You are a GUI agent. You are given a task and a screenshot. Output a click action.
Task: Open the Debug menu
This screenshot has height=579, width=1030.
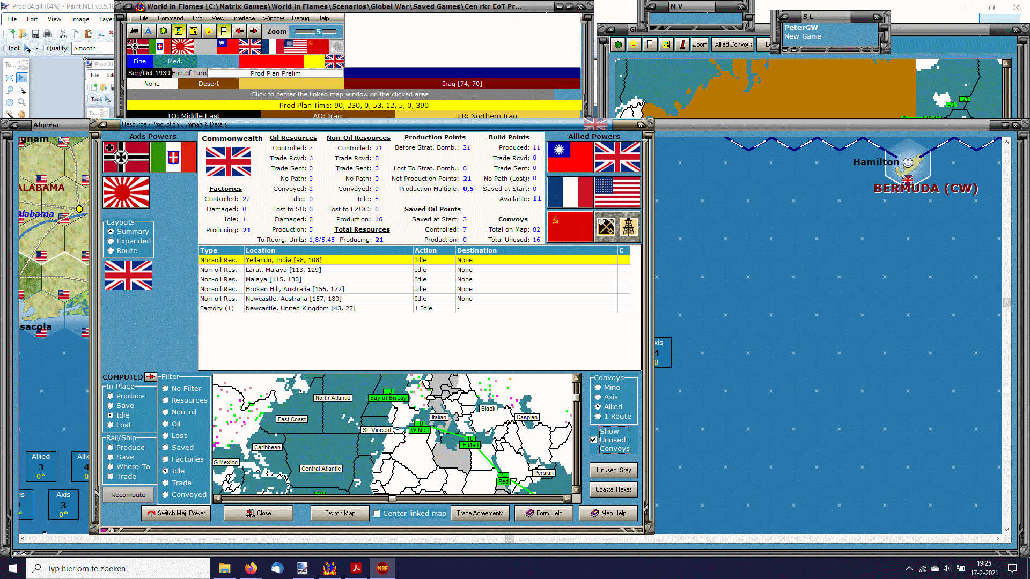(300, 18)
